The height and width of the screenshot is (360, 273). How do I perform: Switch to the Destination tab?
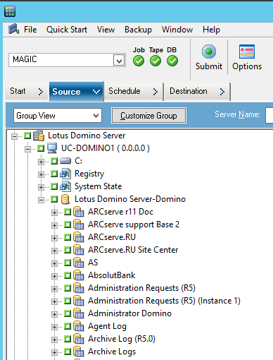198,91
